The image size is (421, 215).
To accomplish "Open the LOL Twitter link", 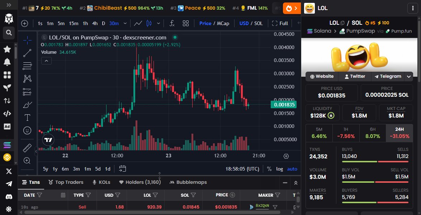I will tap(355, 76).
